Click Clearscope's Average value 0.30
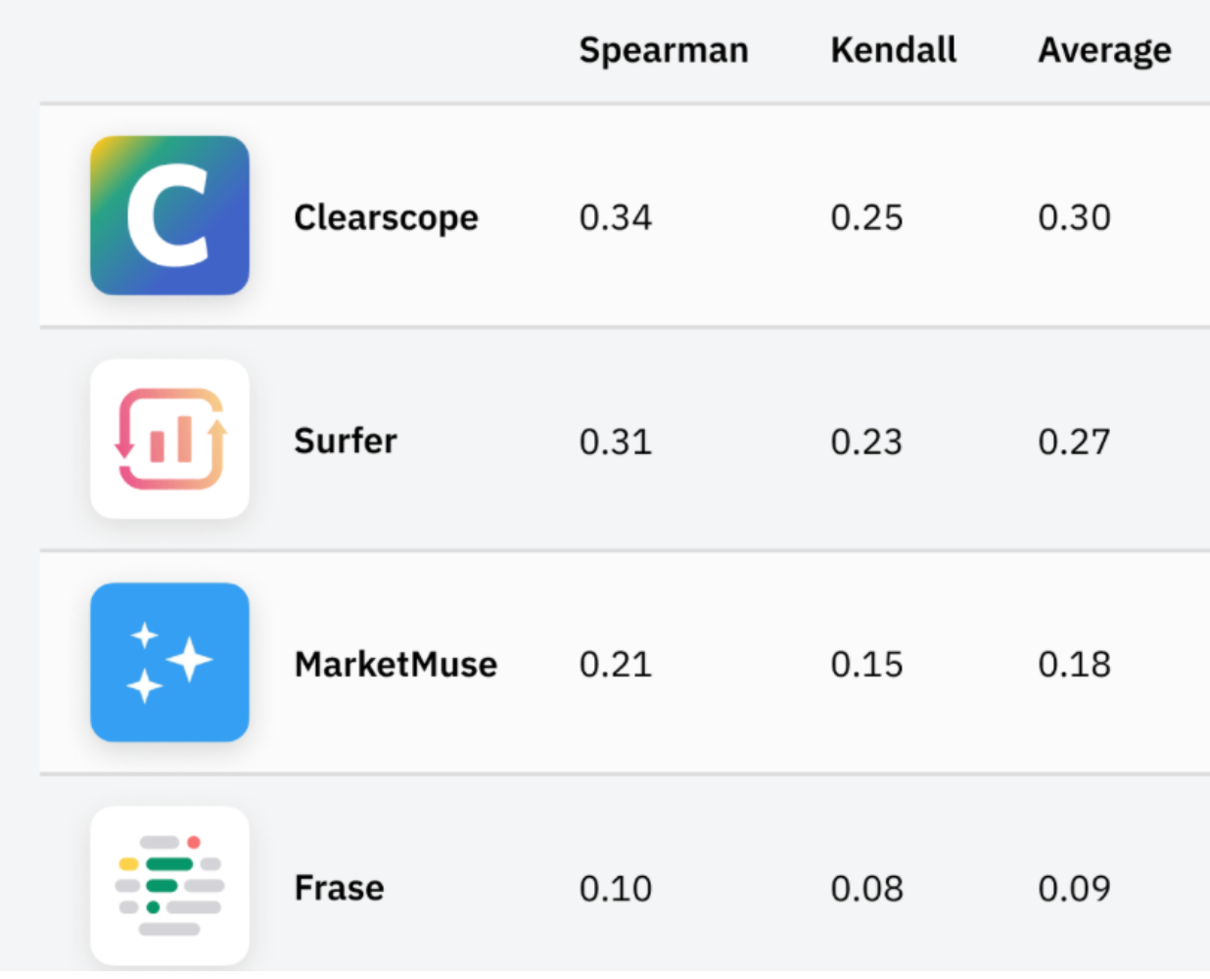 click(x=1074, y=217)
